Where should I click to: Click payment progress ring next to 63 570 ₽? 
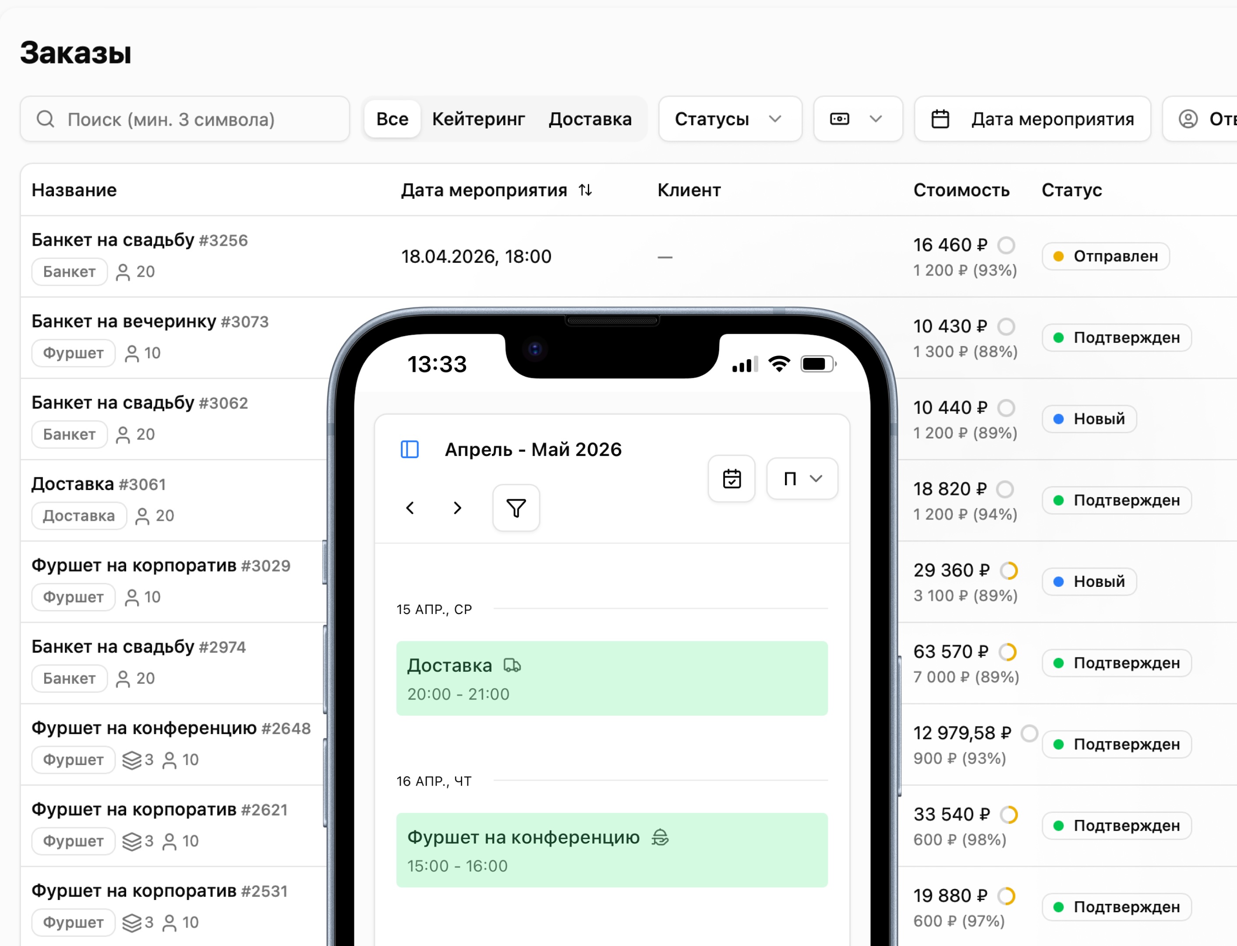tap(1007, 652)
